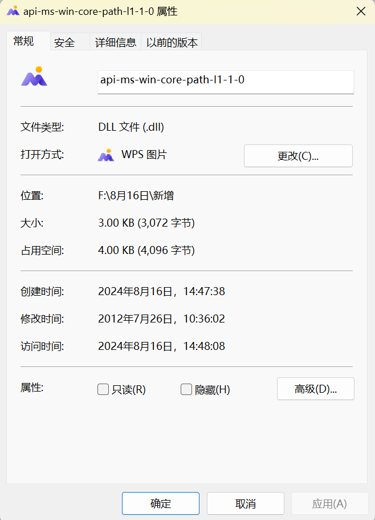Click the WPS Pictures icon in title bar
375x520 pixels.
(x=13, y=11)
